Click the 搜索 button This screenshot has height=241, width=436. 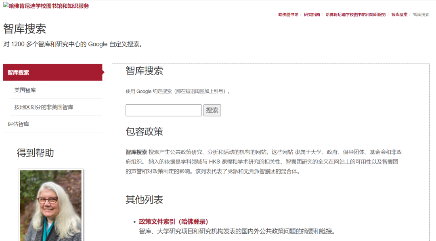tap(212, 110)
